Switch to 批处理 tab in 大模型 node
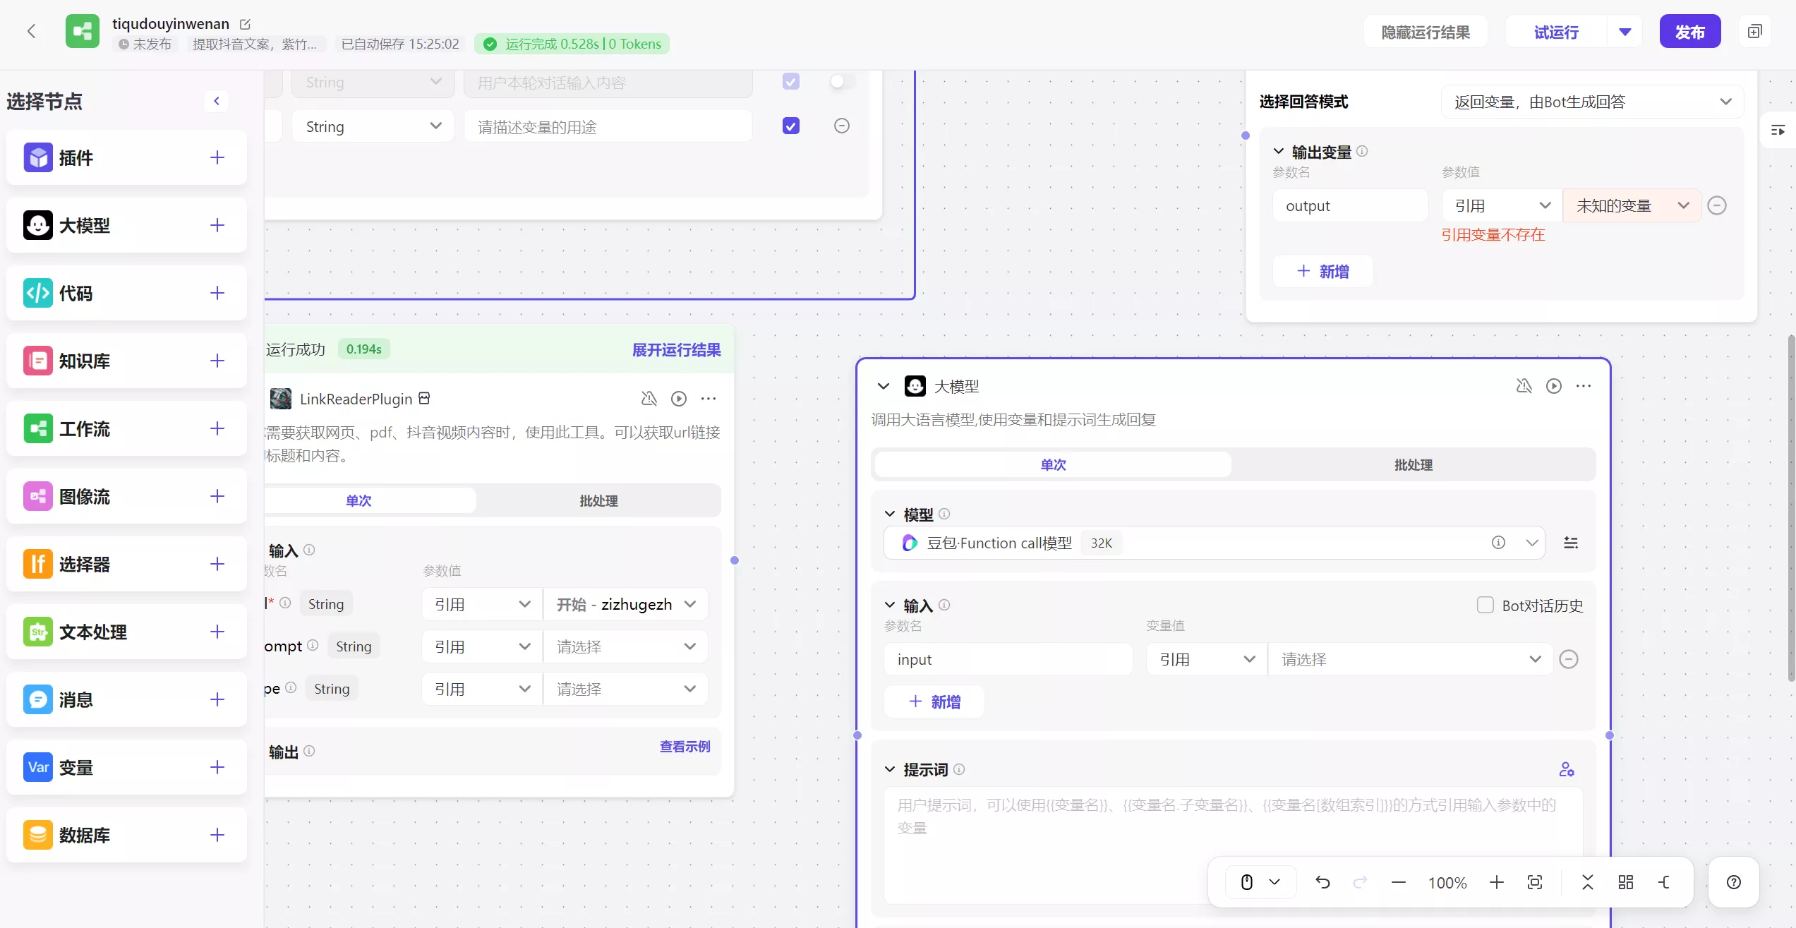 click(x=1413, y=464)
